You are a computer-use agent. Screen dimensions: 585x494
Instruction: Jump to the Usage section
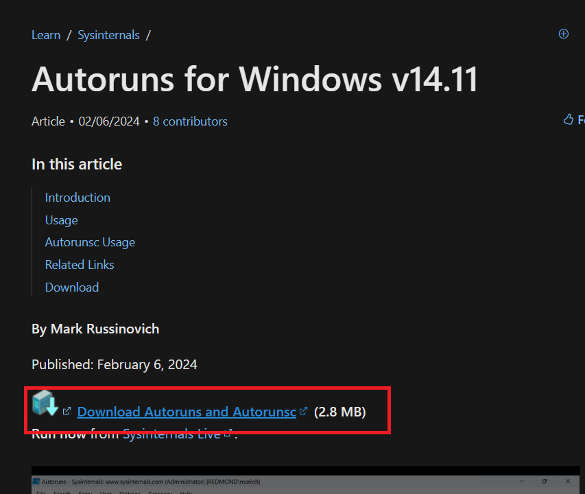click(62, 220)
